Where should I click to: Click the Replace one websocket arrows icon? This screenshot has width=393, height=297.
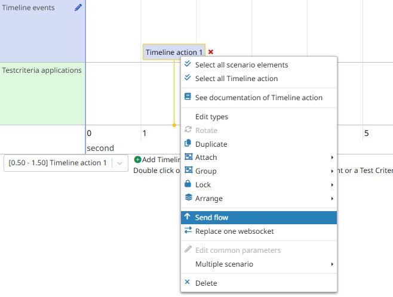(x=188, y=231)
